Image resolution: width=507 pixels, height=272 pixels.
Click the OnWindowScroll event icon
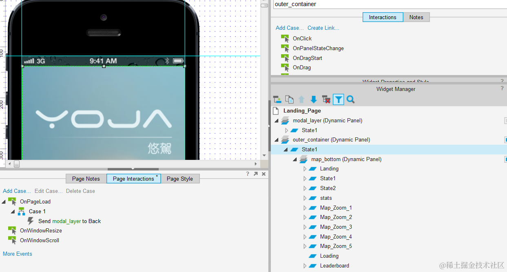pyautogui.click(x=12, y=241)
